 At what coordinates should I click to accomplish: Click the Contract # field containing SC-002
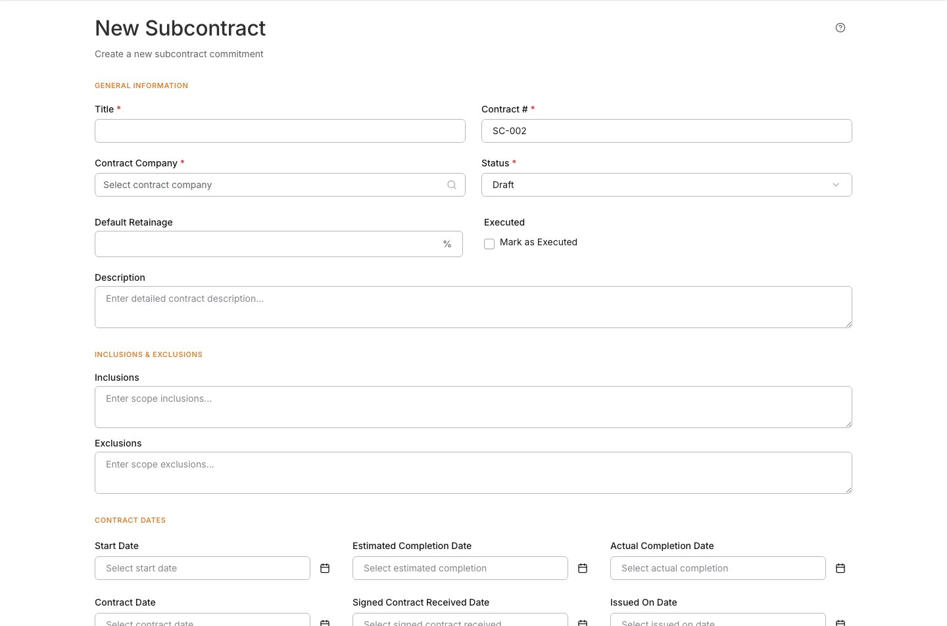point(667,131)
